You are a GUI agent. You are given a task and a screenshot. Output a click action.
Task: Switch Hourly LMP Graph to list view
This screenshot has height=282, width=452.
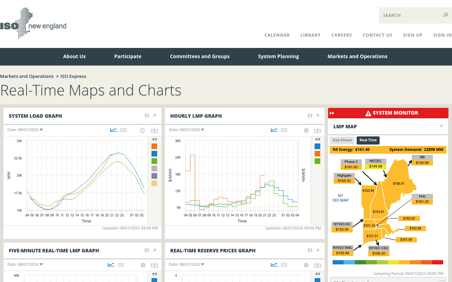[x=284, y=130]
